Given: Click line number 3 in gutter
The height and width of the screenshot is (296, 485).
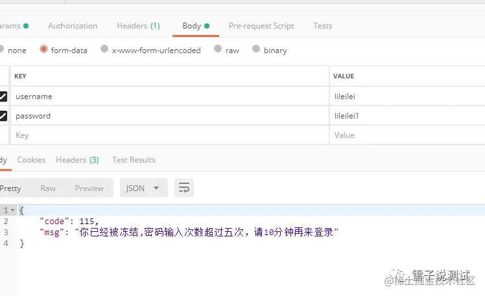Looking at the screenshot, I should 6,233.
